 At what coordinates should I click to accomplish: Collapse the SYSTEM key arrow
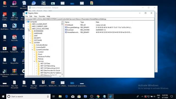(30, 43)
